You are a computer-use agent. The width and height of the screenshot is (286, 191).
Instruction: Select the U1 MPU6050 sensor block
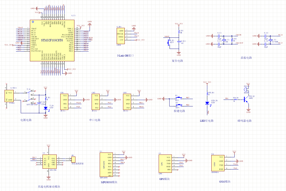click(106, 164)
